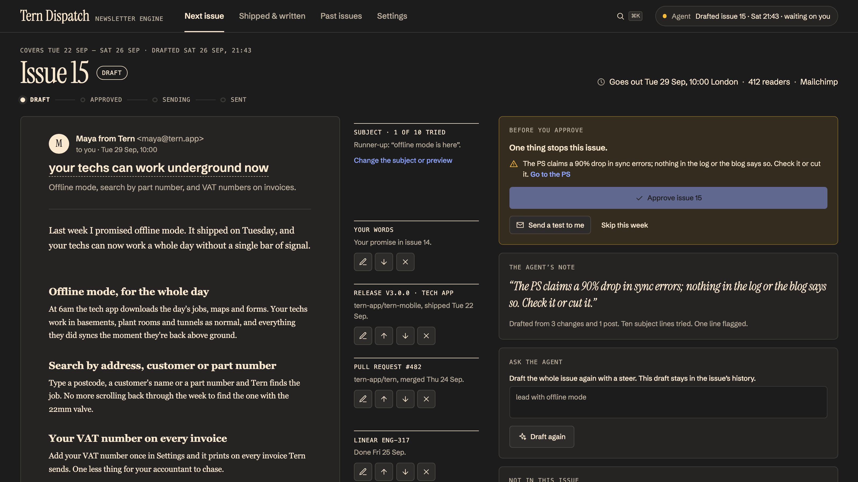This screenshot has height=482, width=858.
Task: Click the M sender avatar
Action: tap(59, 144)
